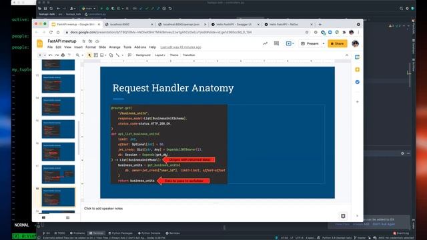This screenshot has height=240, width=427.
Task: Open the PyCharm run configuration dropdown
Action: coord(89,9)
